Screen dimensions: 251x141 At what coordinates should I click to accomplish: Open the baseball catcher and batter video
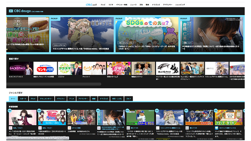click(199, 117)
